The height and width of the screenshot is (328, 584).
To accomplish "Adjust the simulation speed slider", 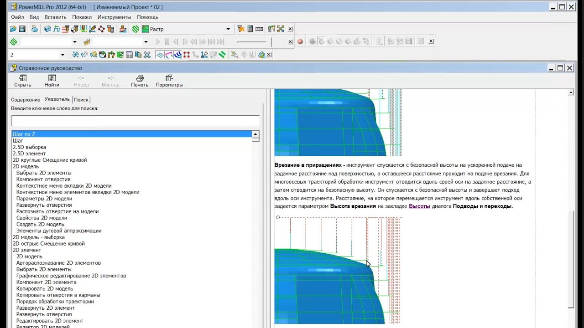I will tap(251, 42).
